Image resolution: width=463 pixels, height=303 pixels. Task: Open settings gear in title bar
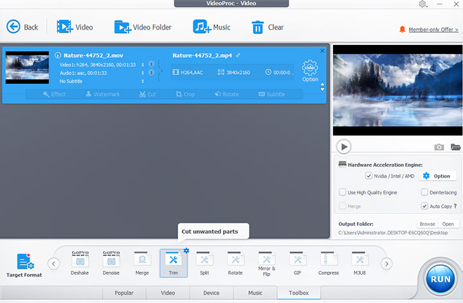[x=422, y=4]
